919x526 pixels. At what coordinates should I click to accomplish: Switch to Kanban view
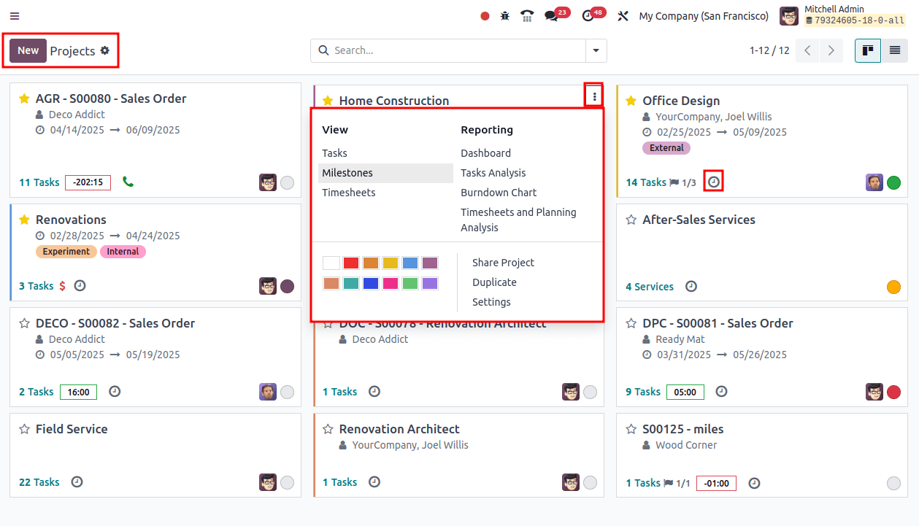point(868,50)
